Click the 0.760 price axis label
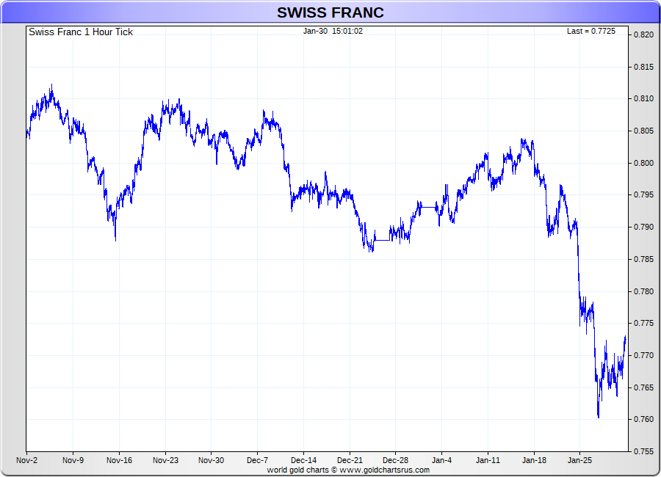Screen dimensions: 661x477 tap(643, 420)
